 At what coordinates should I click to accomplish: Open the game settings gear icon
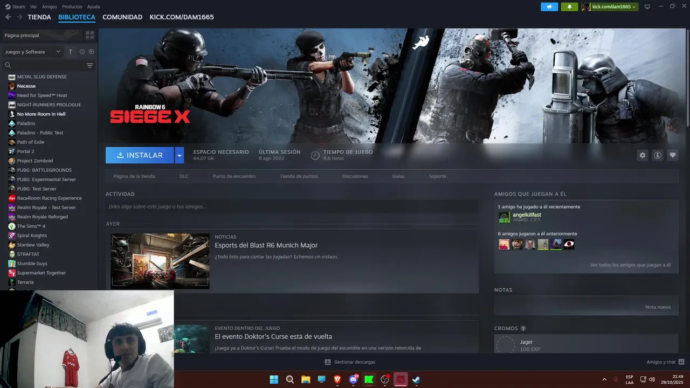(642, 155)
